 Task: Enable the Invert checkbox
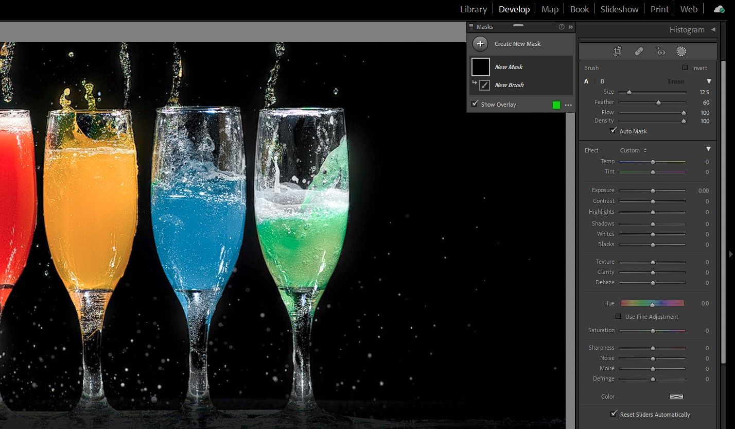tap(685, 67)
